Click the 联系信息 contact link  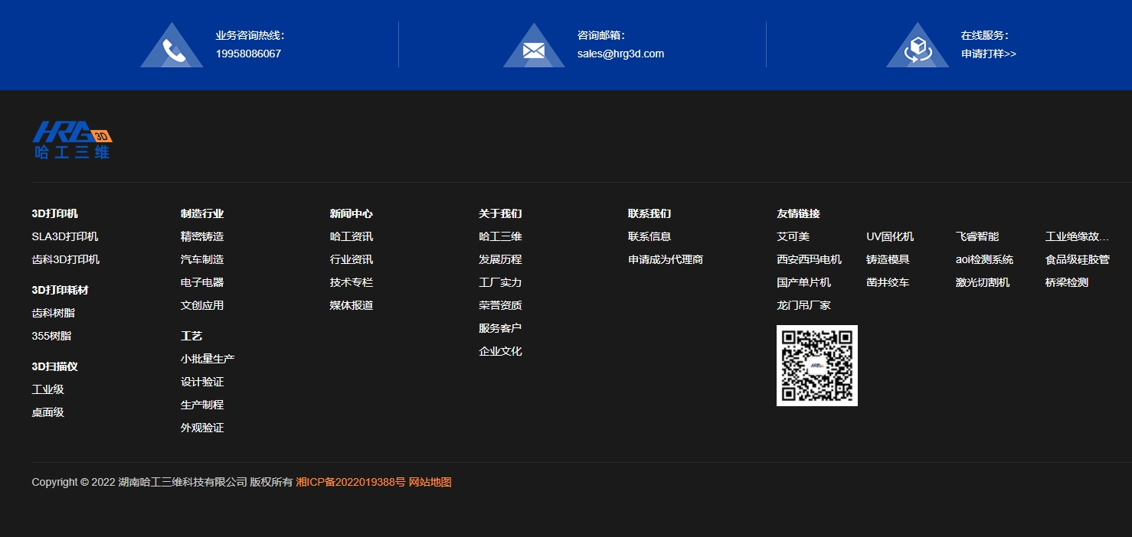649,236
